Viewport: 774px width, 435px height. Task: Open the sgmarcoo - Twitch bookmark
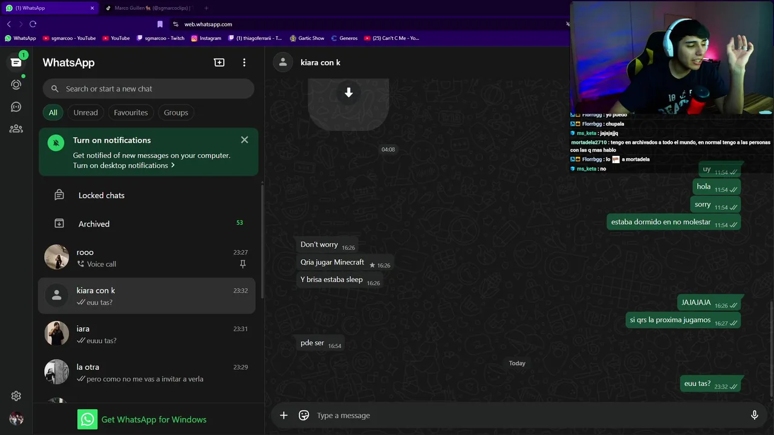161,38
